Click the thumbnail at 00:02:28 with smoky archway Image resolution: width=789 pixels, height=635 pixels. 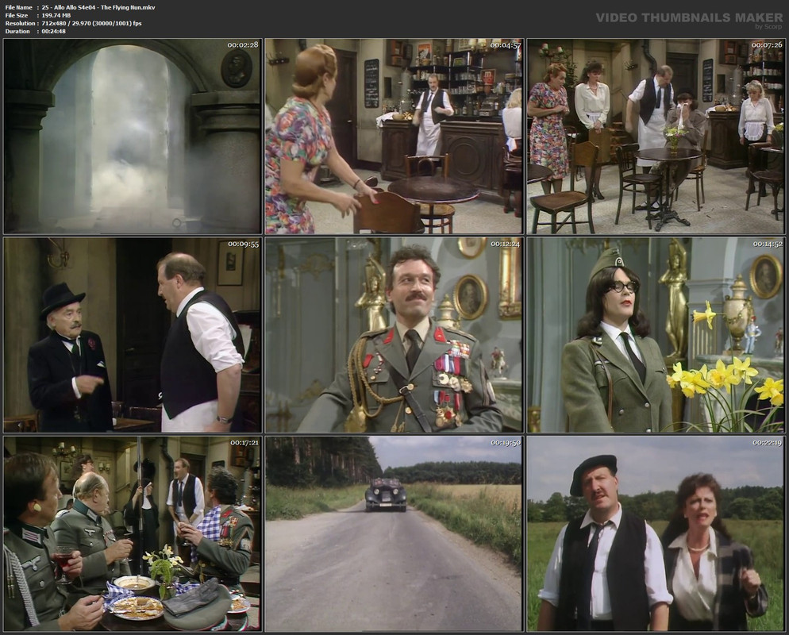click(133, 137)
